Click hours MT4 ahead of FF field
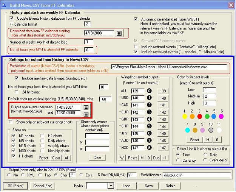Image resolution: width=236 pixels, height=192 pixels. [x=89, y=50]
